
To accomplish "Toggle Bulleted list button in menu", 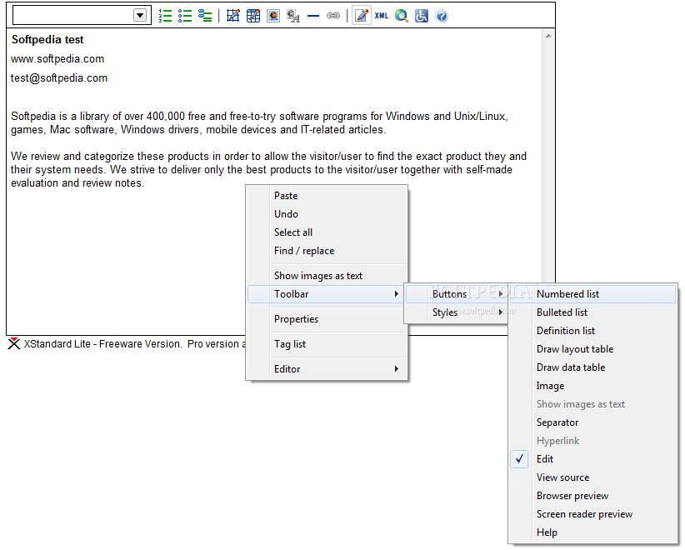I will tap(592, 312).
